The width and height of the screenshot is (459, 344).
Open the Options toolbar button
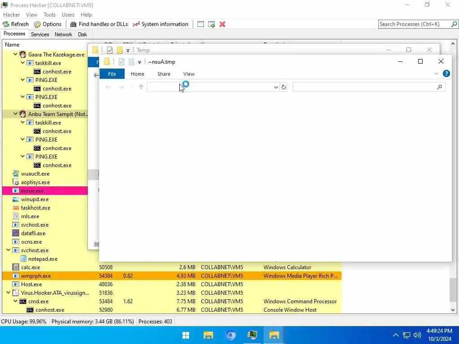pyautogui.click(x=48, y=24)
